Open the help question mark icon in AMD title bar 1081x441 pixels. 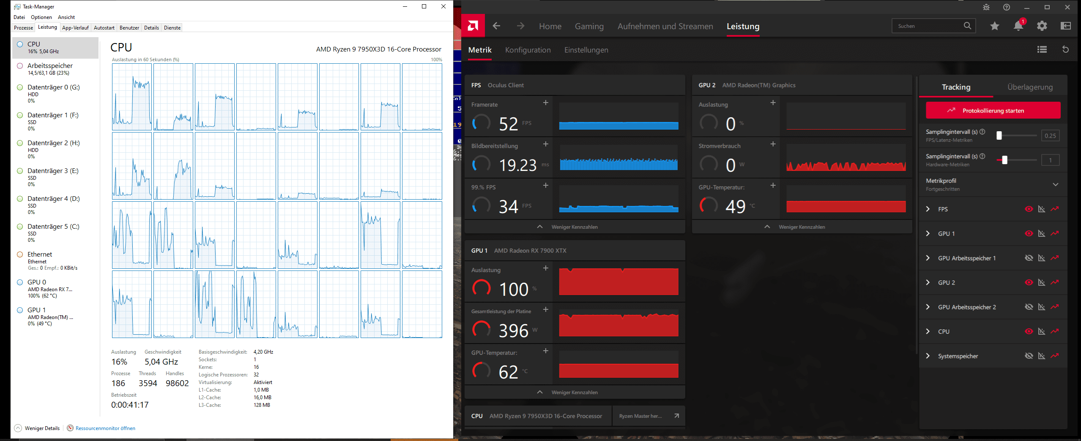[1007, 7]
